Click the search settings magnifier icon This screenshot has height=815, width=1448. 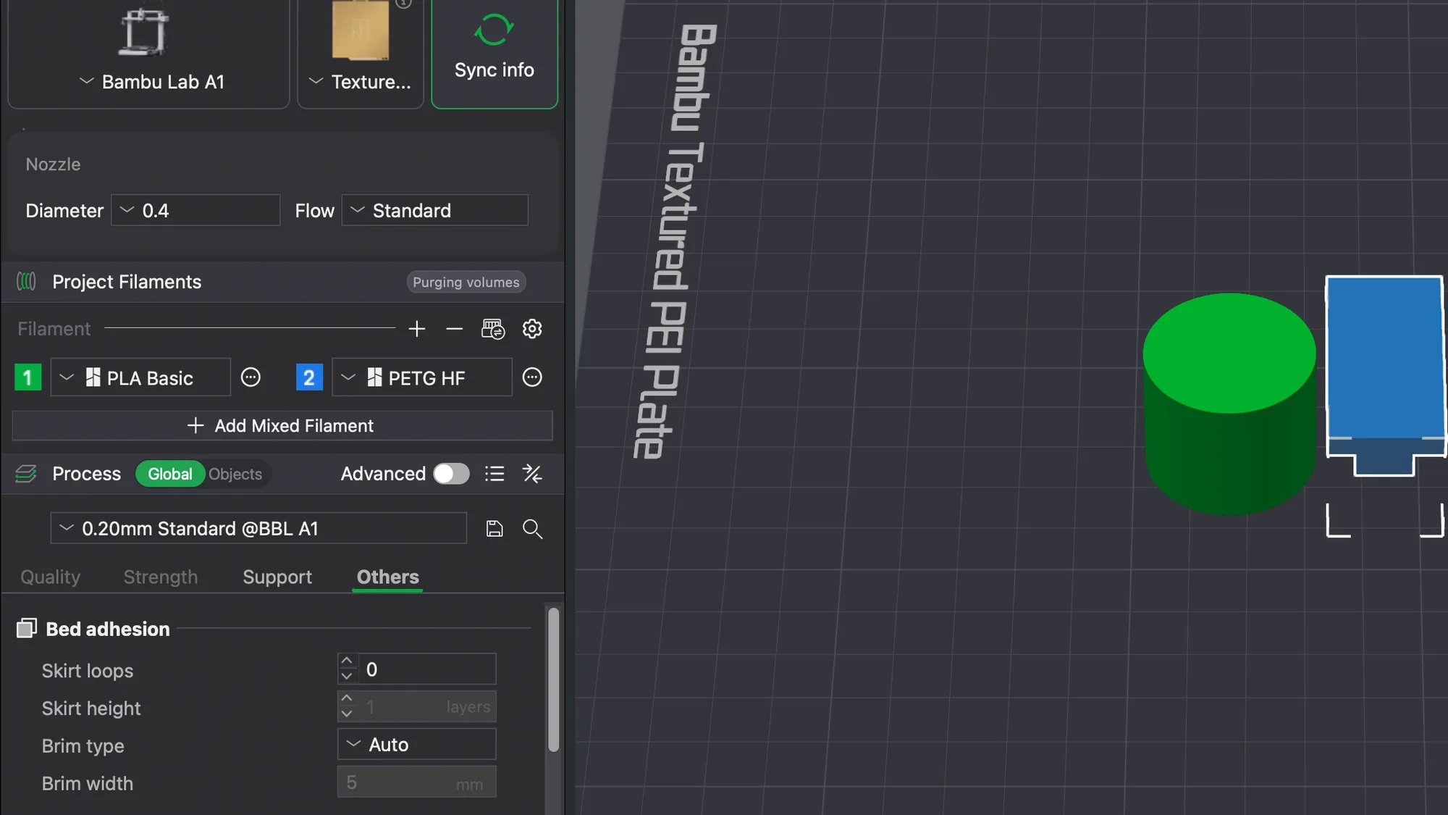[x=532, y=529]
